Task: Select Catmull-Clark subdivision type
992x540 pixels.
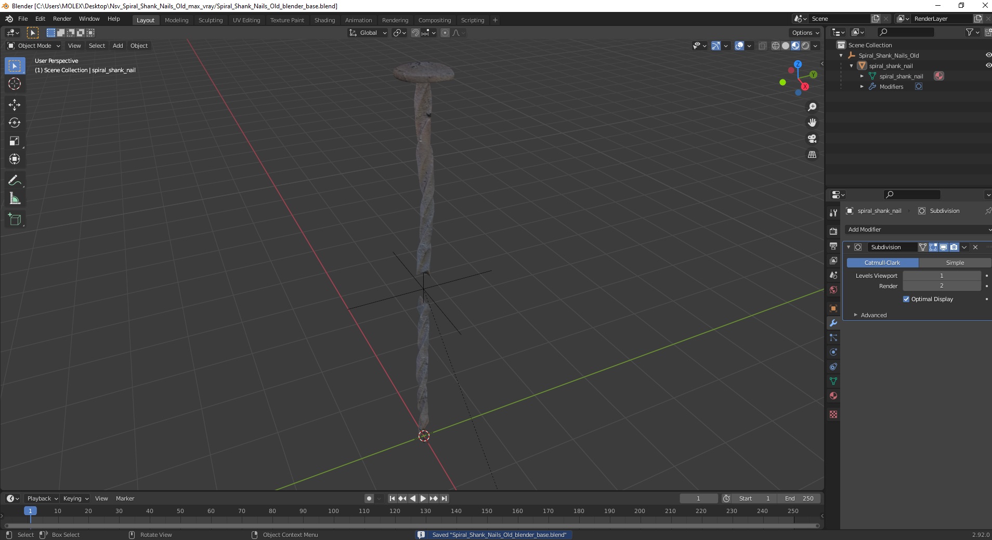Action: [x=882, y=263]
